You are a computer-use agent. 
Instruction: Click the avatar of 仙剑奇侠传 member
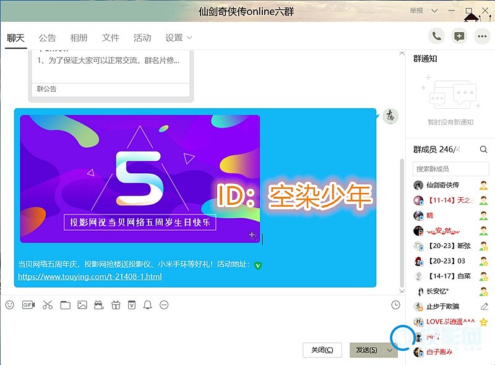coord(418,185)
